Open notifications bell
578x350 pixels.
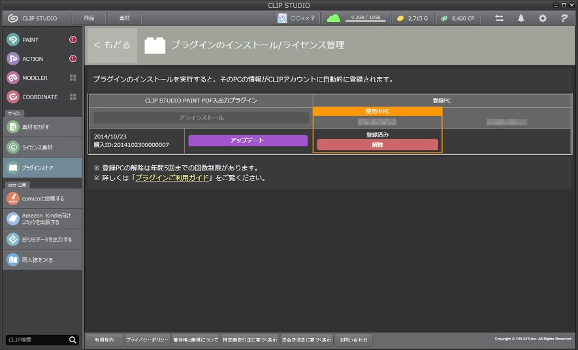click(x=521, y=18)
